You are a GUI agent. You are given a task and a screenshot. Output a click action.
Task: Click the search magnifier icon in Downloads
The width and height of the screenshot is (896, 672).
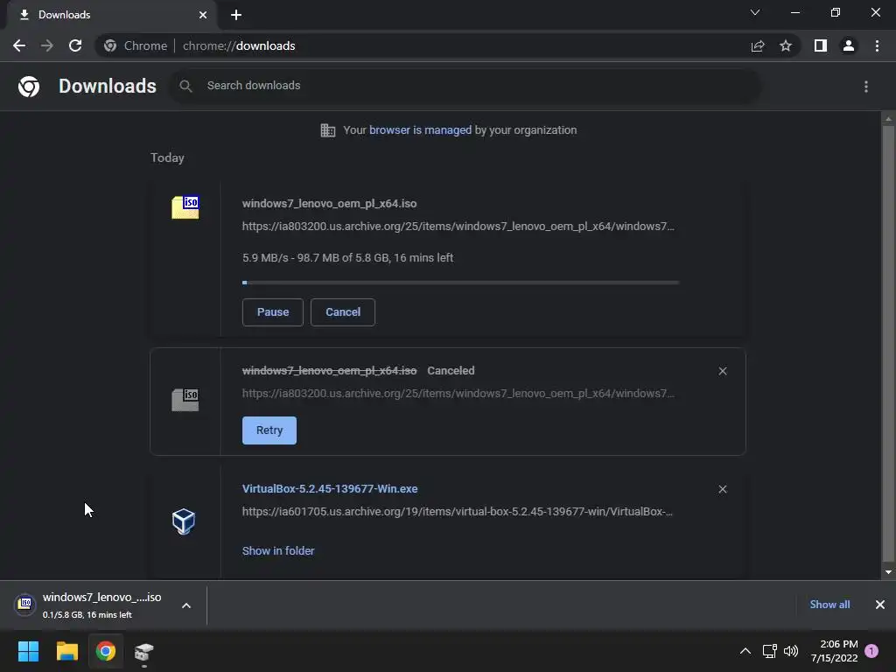pyautogui.click(x=185, y=86)
